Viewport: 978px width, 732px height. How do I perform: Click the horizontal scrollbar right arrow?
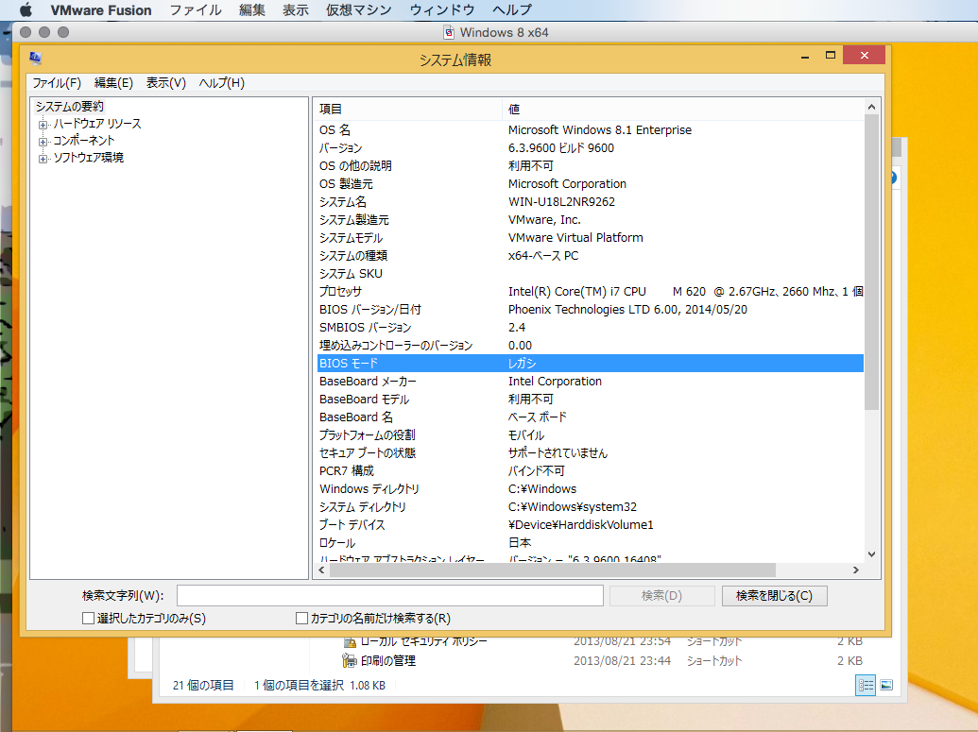coord(856,570)
